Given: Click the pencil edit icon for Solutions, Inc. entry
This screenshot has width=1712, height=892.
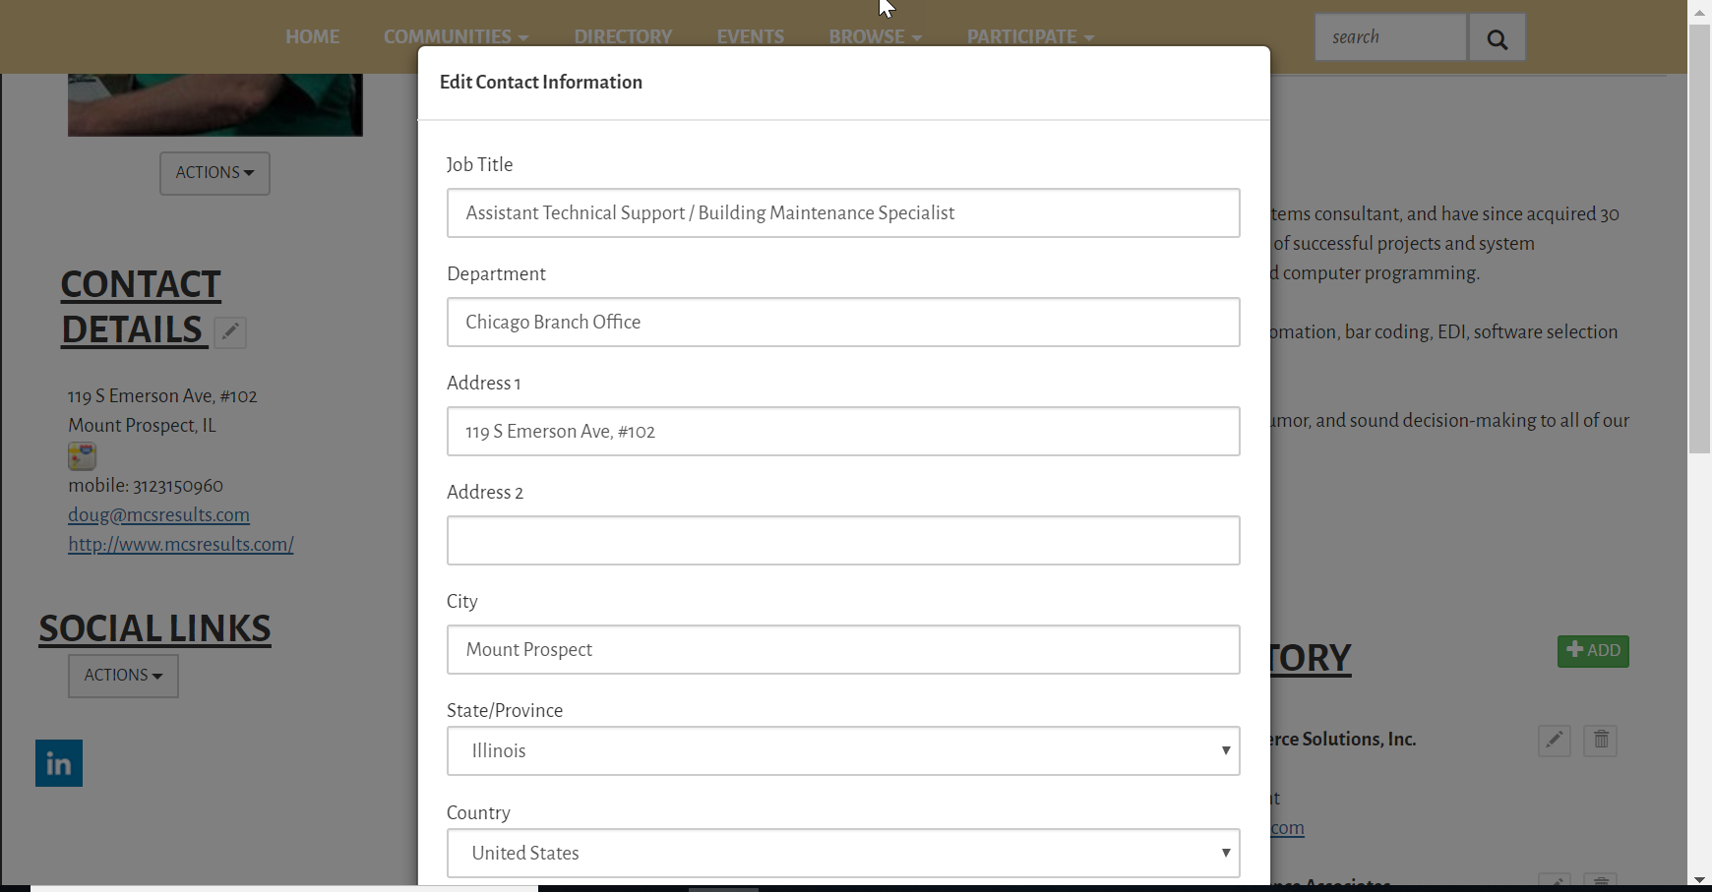Looking at the screenshot, I should coord(1555,741).
